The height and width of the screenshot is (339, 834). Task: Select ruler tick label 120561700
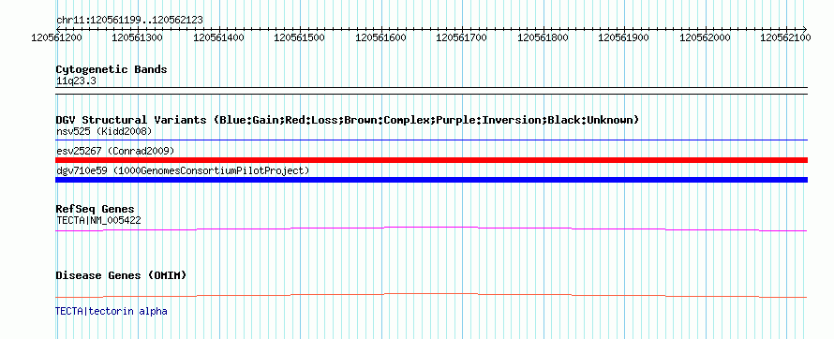(x=461, y=37)
